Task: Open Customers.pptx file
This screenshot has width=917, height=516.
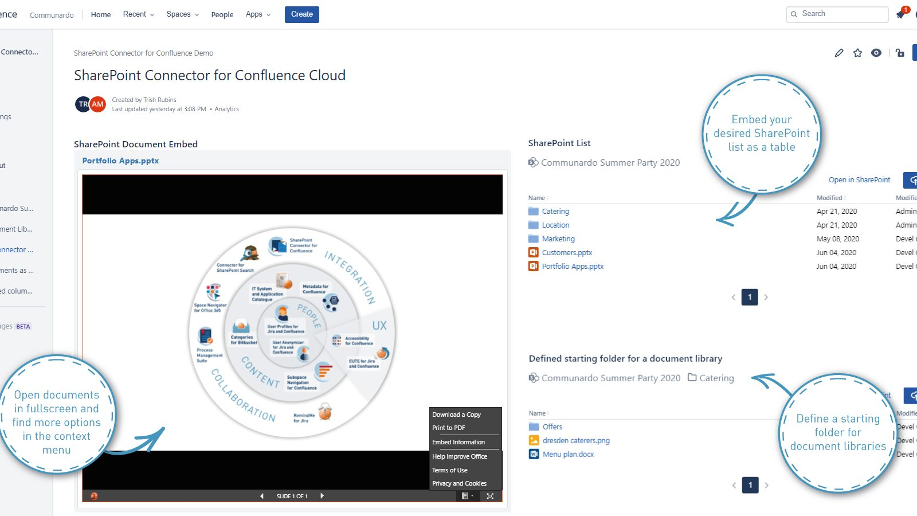Action: [567, 252]
